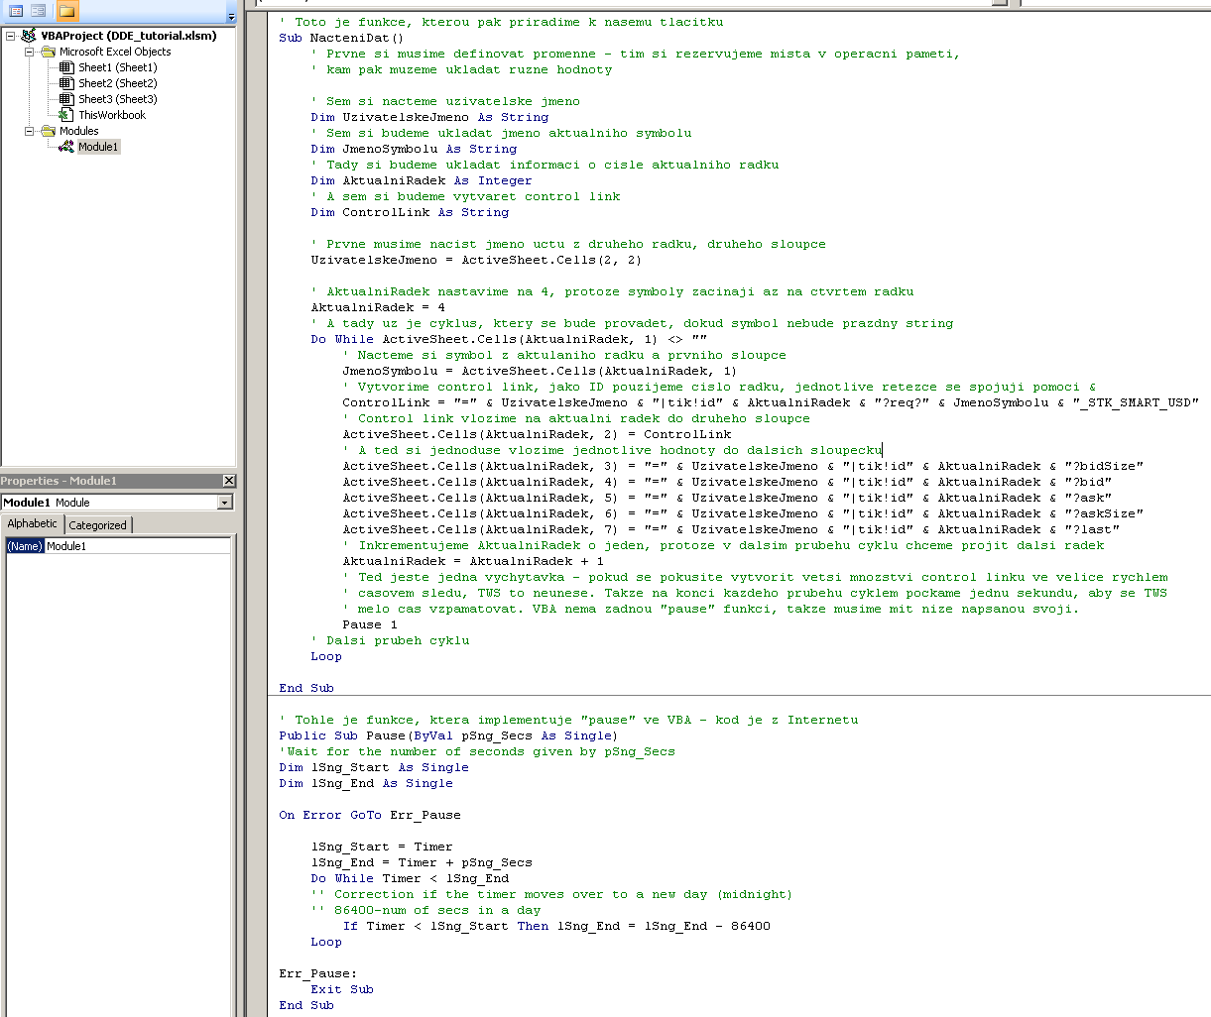This screenshot has width=1211, height=1017.
Task: Collapse the Microsoft Excel Objects folder
Action: (x=30, y=52)
